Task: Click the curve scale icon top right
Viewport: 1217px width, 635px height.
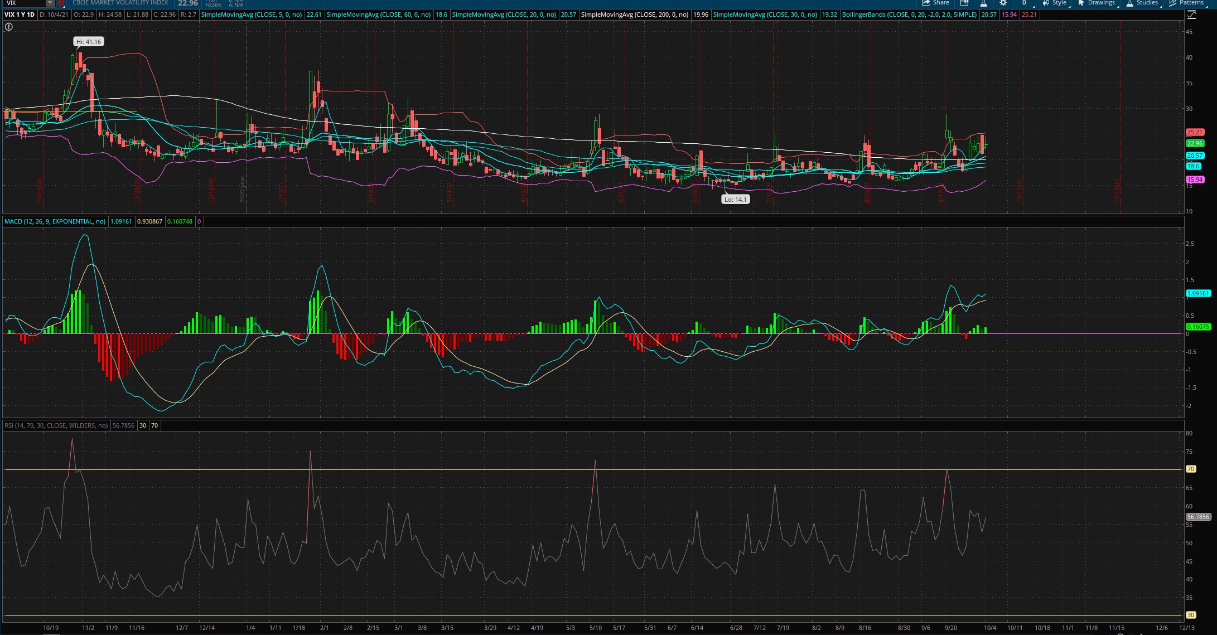Action: [1191, 14]
